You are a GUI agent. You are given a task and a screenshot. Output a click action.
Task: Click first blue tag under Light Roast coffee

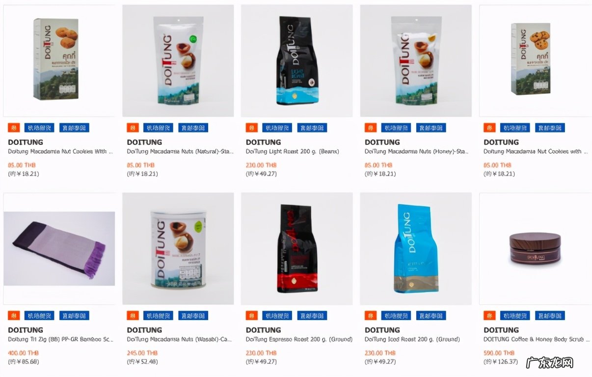tap(277, 128)
